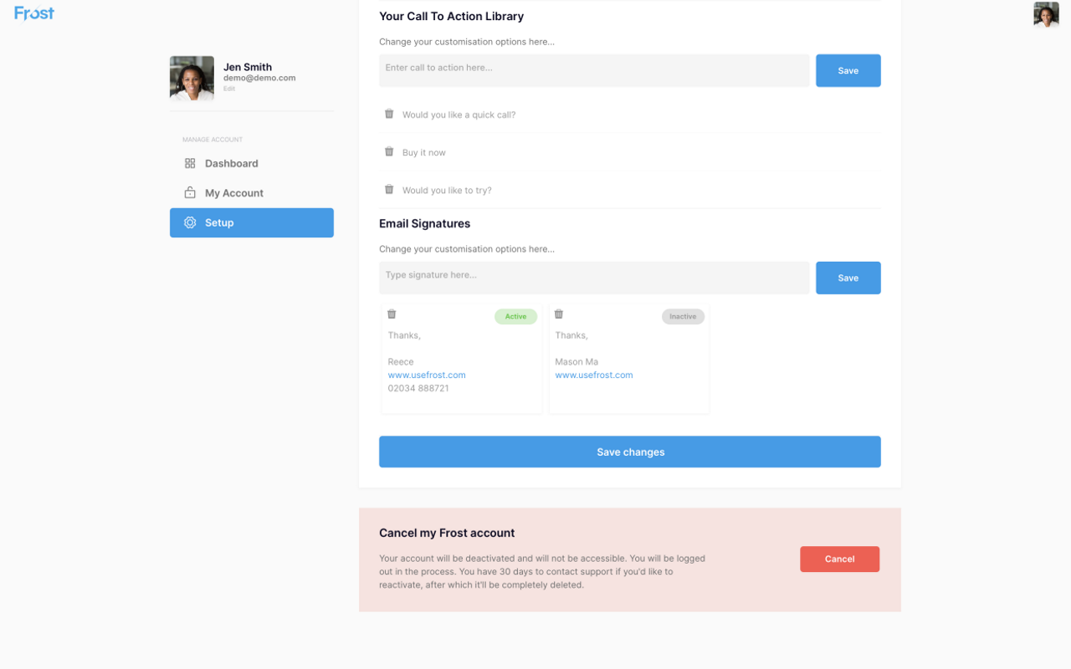Image resolution: width=1071 pixels, height=669 pixels.
Task: Select the Setup menu item
Action: [252, 223]
